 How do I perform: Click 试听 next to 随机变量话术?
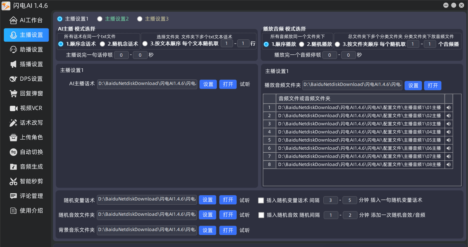pyautogui.click(x=245, y=200)
